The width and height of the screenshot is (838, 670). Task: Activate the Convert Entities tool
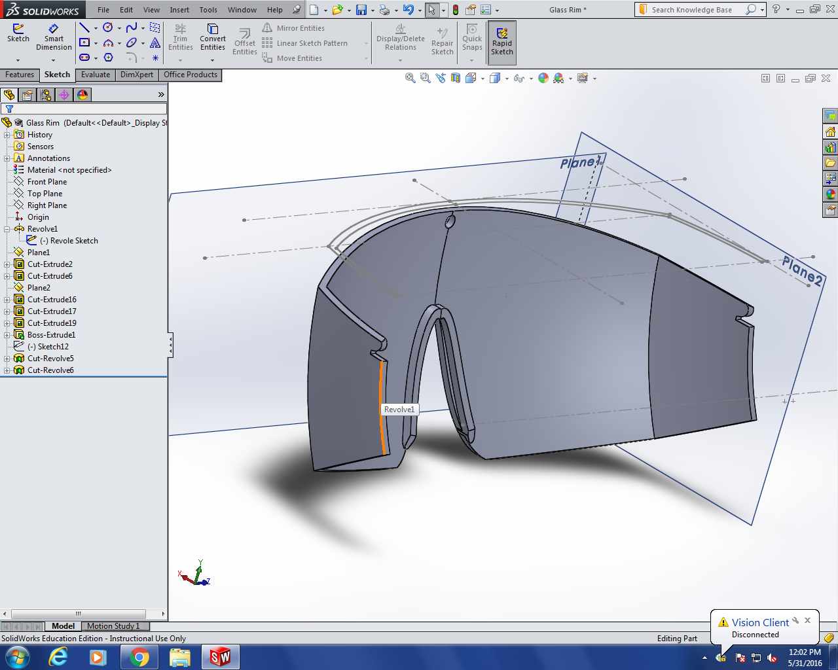pyautogui.click(x=213, y=37)
